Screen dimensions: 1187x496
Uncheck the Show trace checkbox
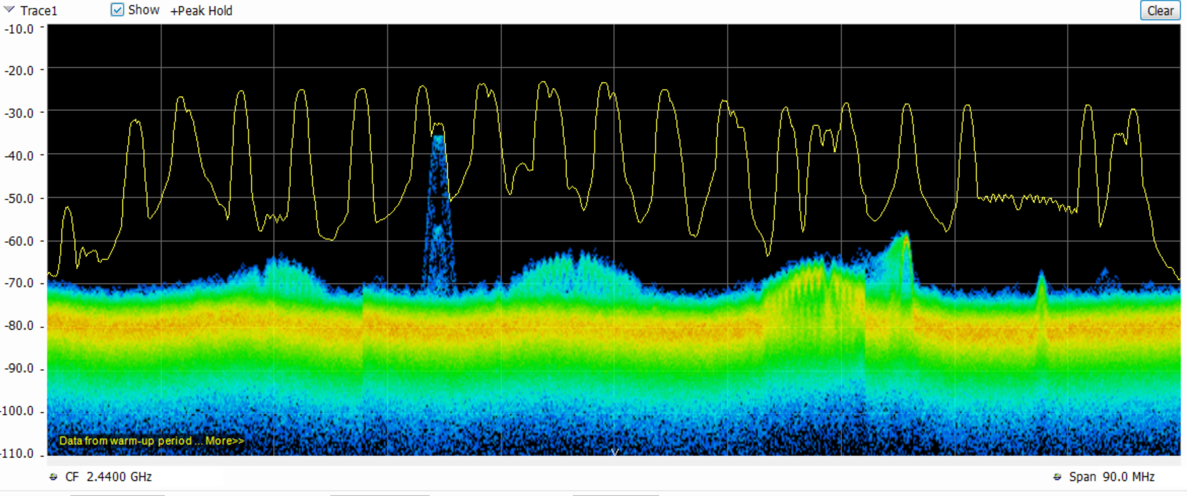(x=117, y=10)
